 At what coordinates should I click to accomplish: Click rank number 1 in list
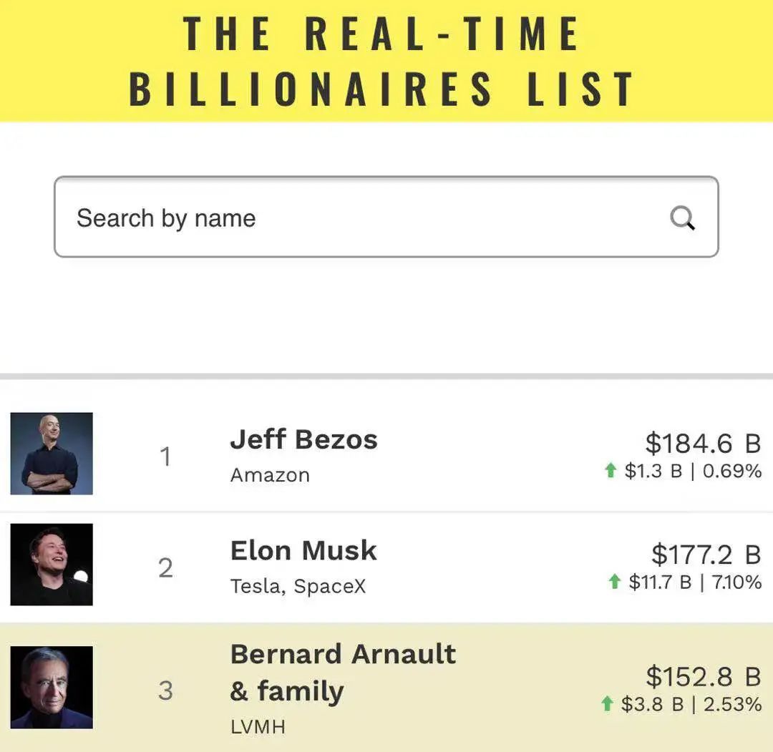(x=165, y=456)
